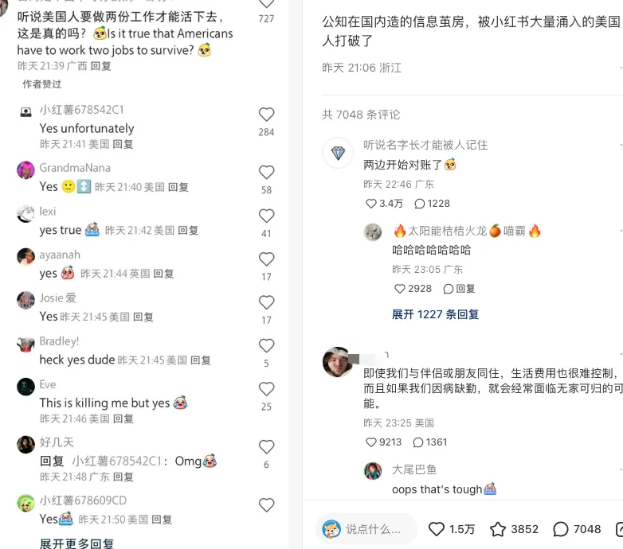This screenshot has height=549, width=623.
Task: Open comments via bubble icon 7048
Action: (560, 529)
